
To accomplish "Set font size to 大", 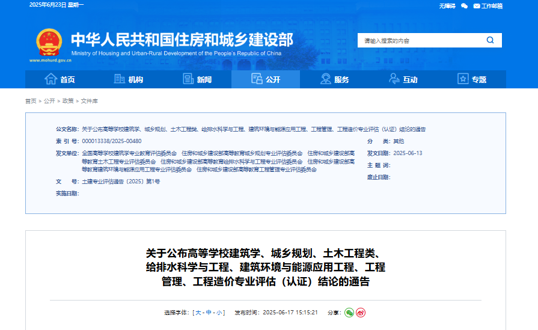I will point(198,313).
